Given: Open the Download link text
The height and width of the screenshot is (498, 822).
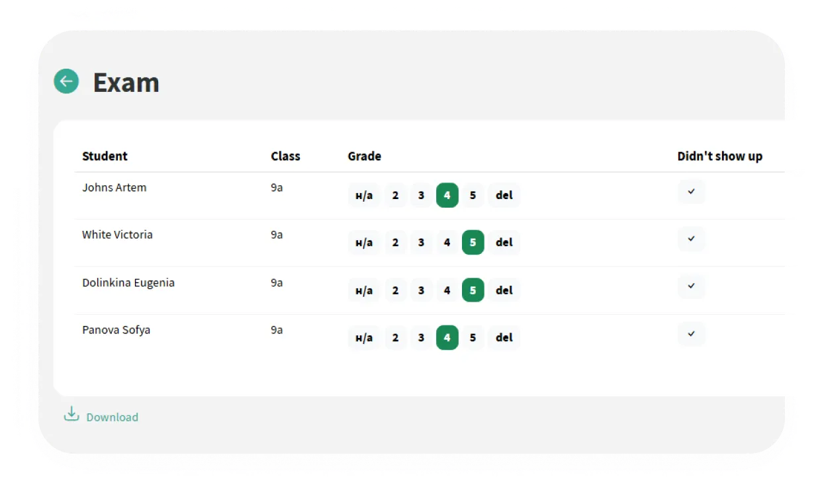Looking at the screenshot, I should [x=112, y=417].
